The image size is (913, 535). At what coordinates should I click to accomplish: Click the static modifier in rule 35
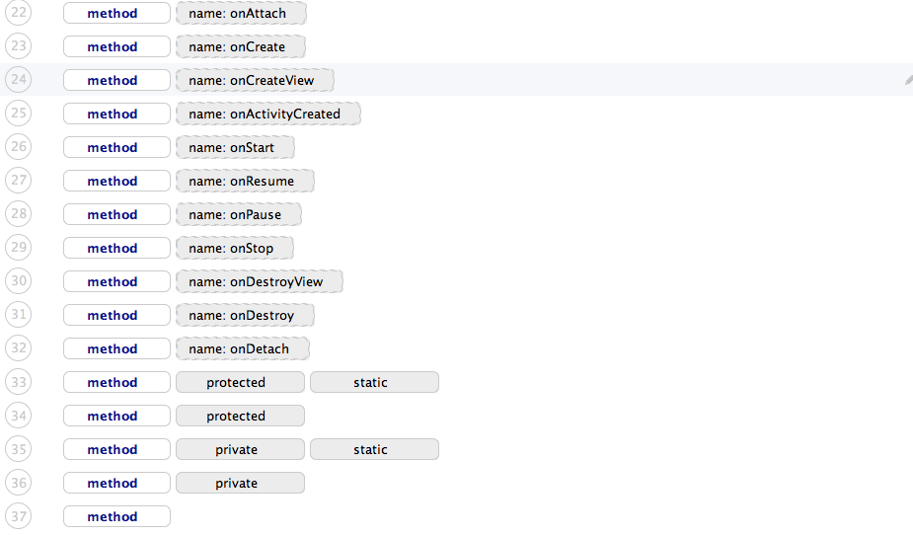[x=374, y=449]
